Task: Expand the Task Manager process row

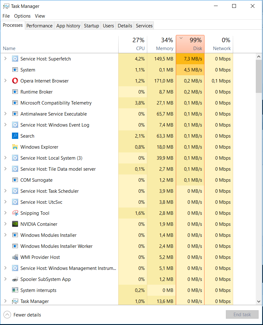Action: pos(5,301)
